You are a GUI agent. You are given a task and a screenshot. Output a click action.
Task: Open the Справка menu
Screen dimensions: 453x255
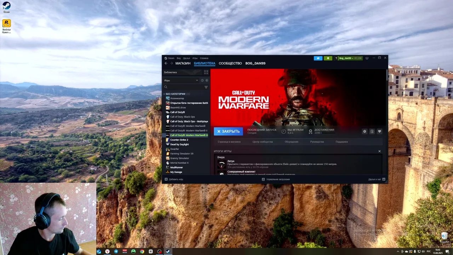pos(204,58)
